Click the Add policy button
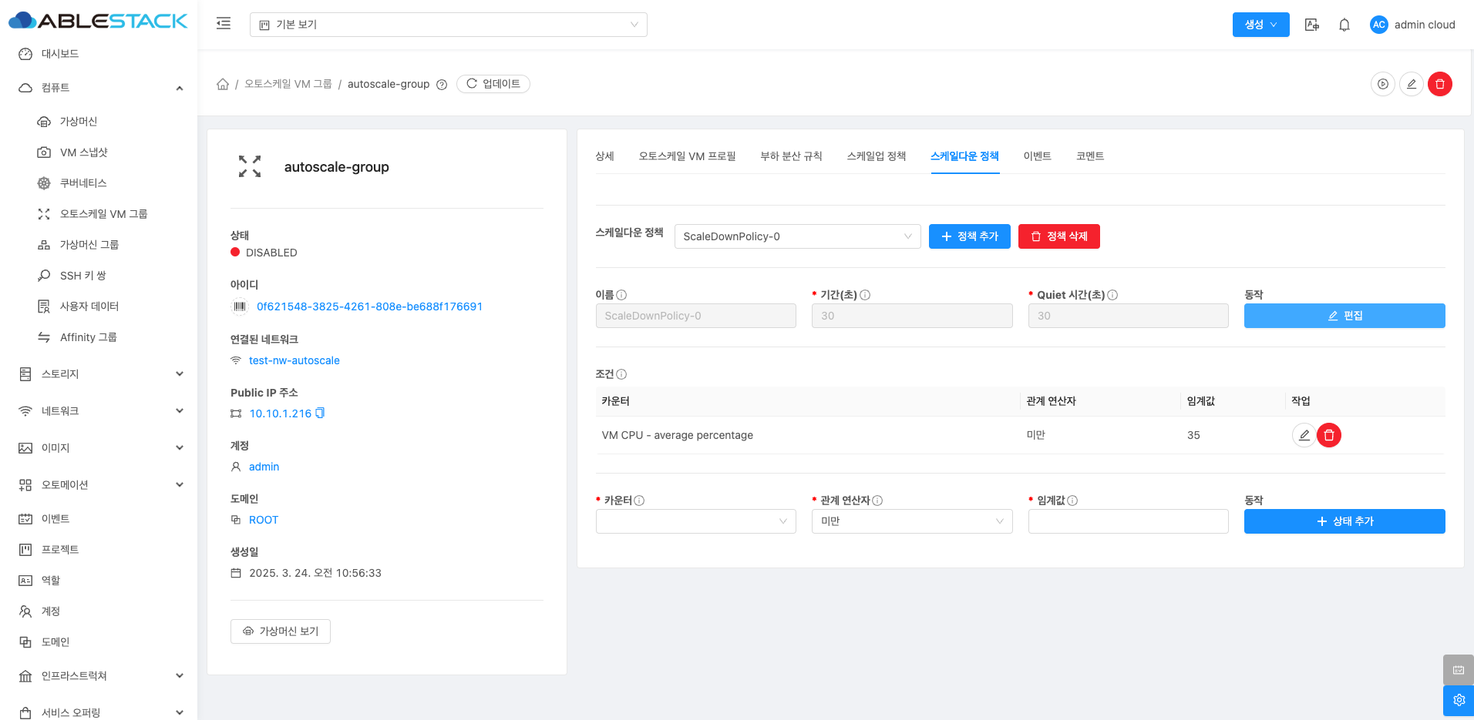This screenshot has height=720, width=1474. (969, 236)
